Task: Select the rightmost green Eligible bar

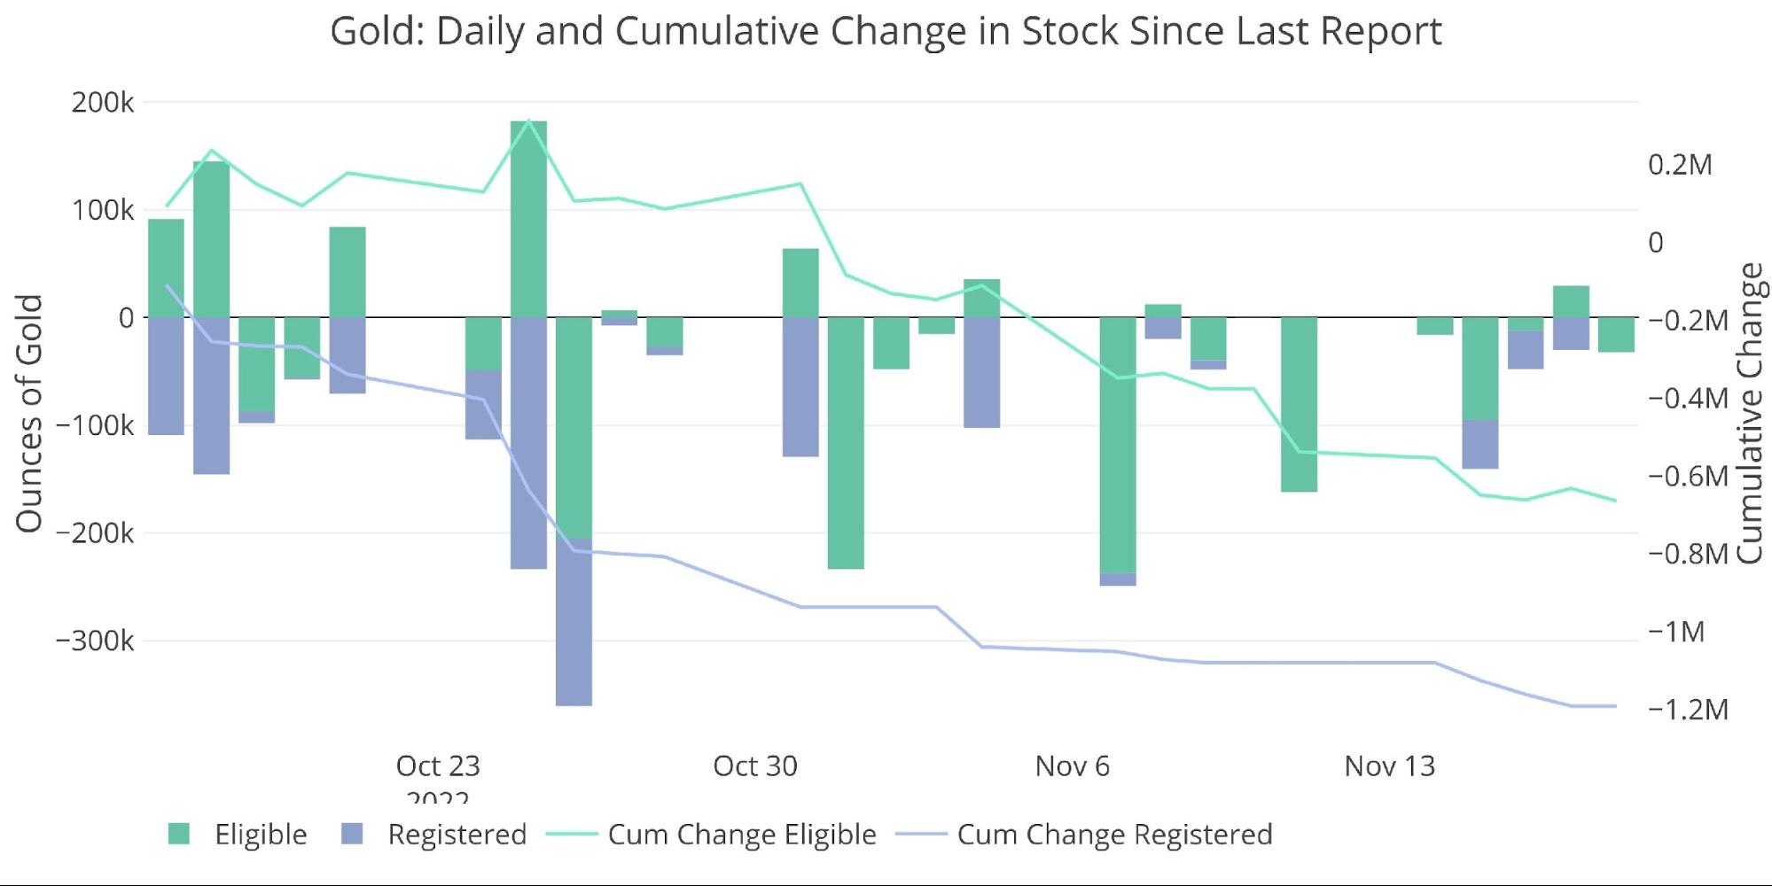Action: [x=1616, y=335]
